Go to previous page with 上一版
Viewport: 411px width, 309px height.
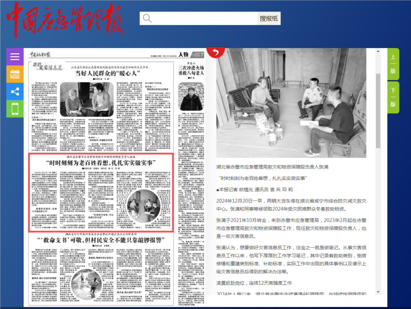point(393,64)
